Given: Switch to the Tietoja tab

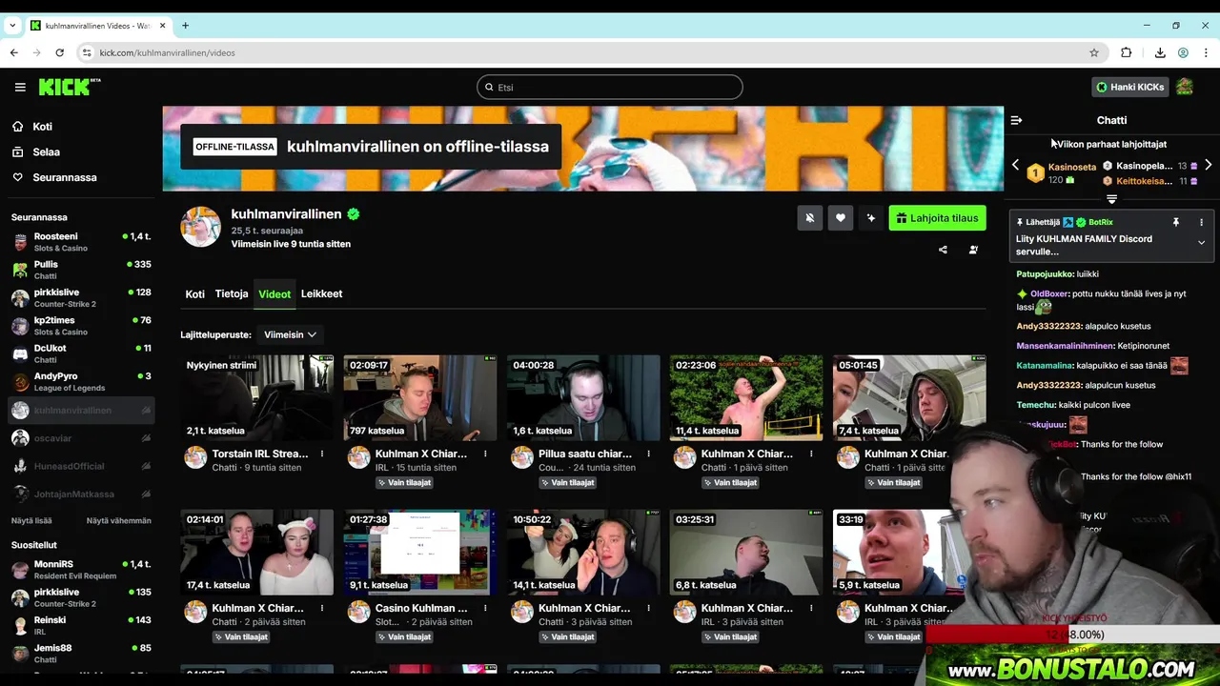Looking at the screenshot, I should pyautogui.click(x=232, y=294).
